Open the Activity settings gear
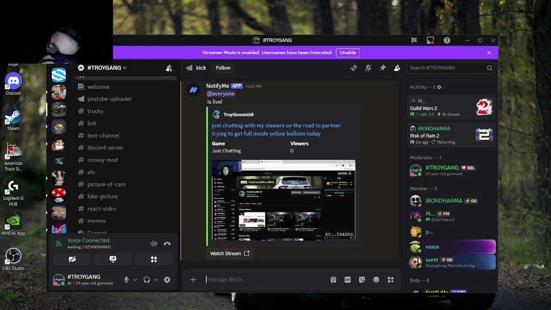The height and width of the screenshot is (310, 551). coord(439,87)
